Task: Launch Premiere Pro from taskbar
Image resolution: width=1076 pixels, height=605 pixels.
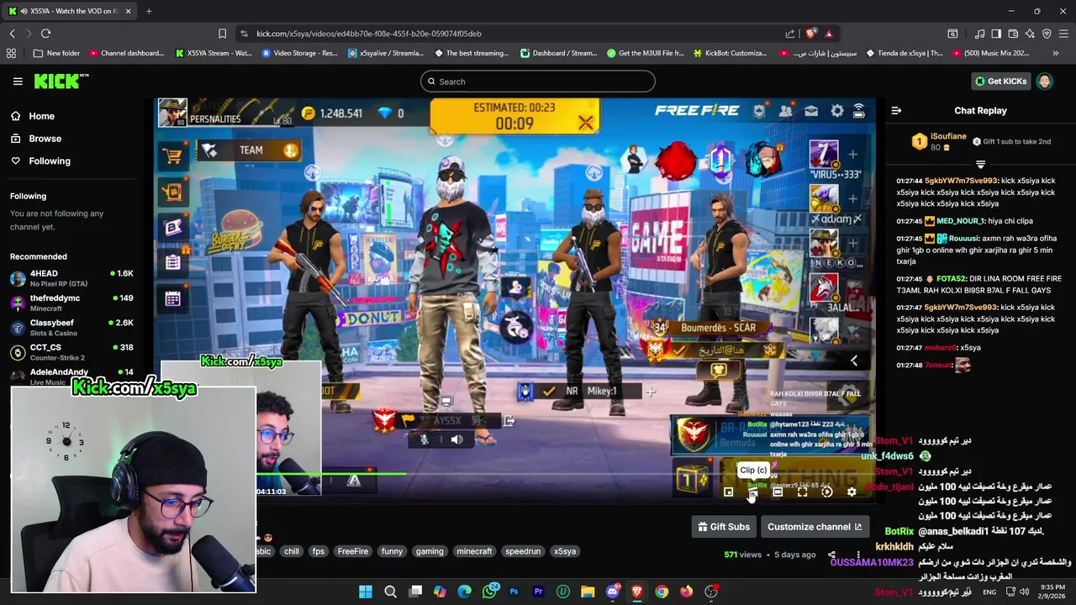Action: [538, 592]
